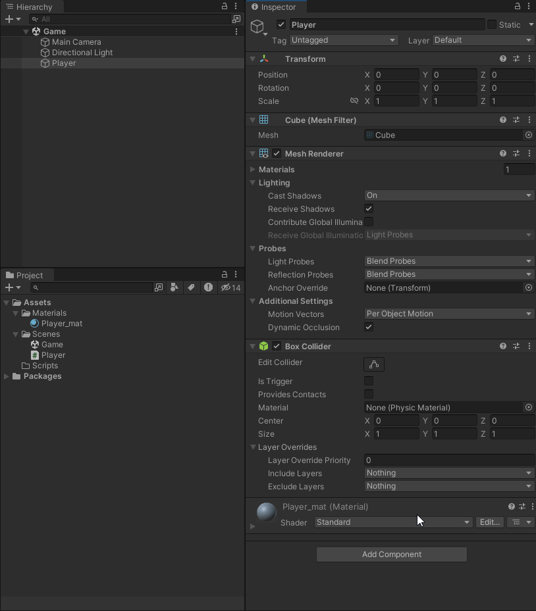Enable Is Trigger on the Box Collider
536x611 pixels.
[369, 381]
